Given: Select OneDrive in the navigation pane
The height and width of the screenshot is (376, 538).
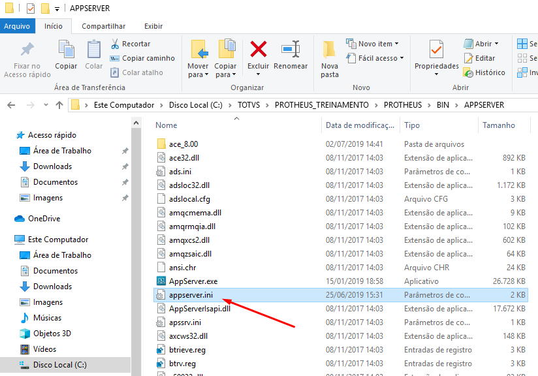Looking at the screenshot, I should point(44,219).
